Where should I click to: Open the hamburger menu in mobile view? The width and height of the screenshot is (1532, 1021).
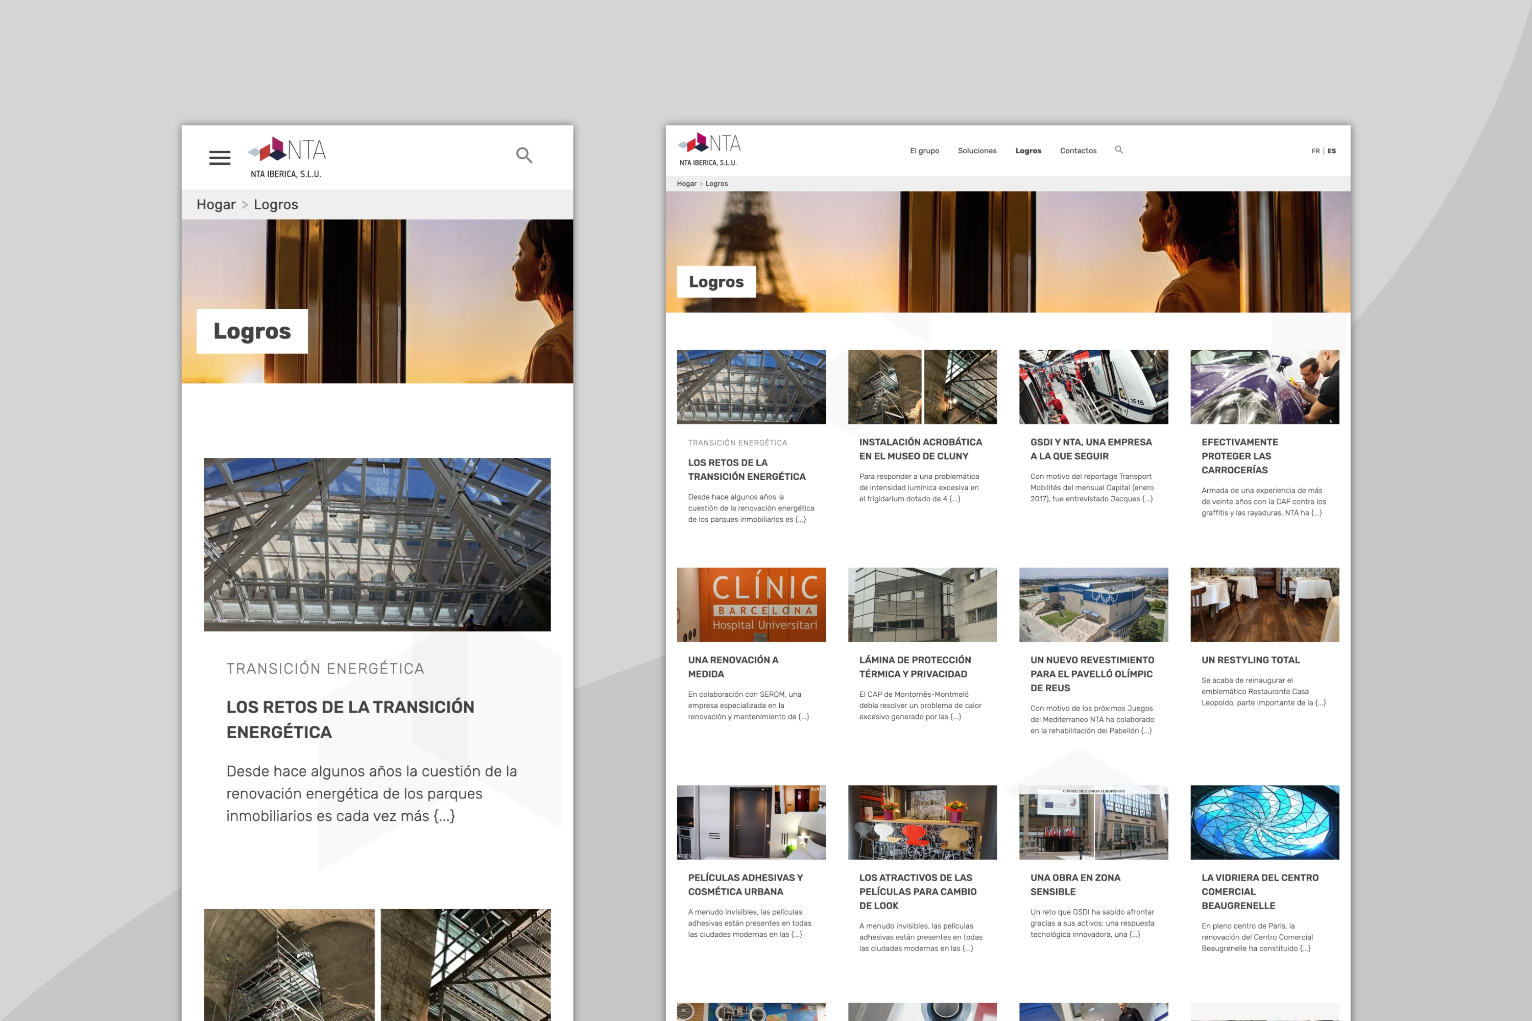pos(220,158)
